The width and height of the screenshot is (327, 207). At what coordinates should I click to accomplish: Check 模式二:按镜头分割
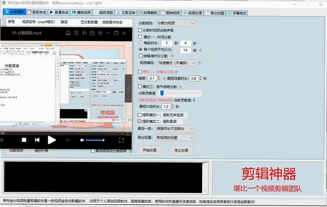point(140,71)
